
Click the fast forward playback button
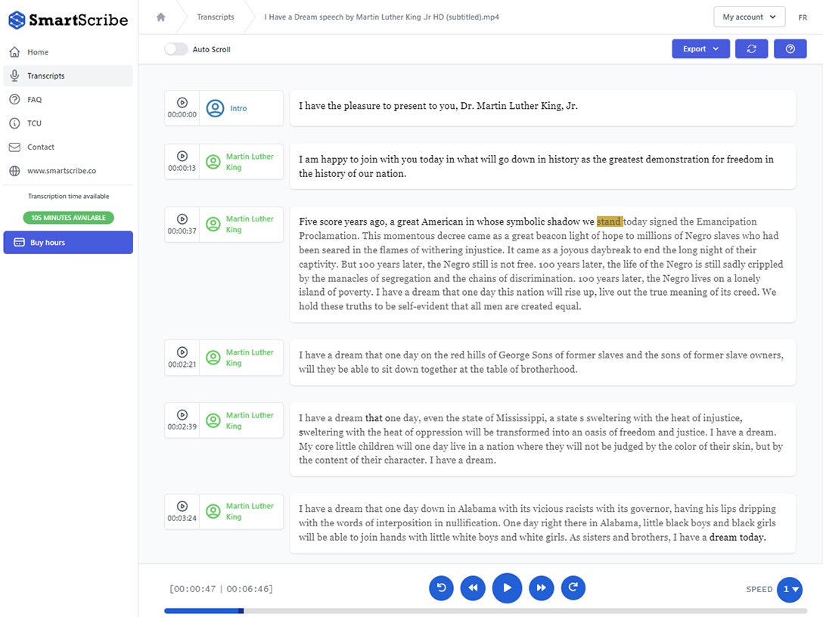coord(541,588)
